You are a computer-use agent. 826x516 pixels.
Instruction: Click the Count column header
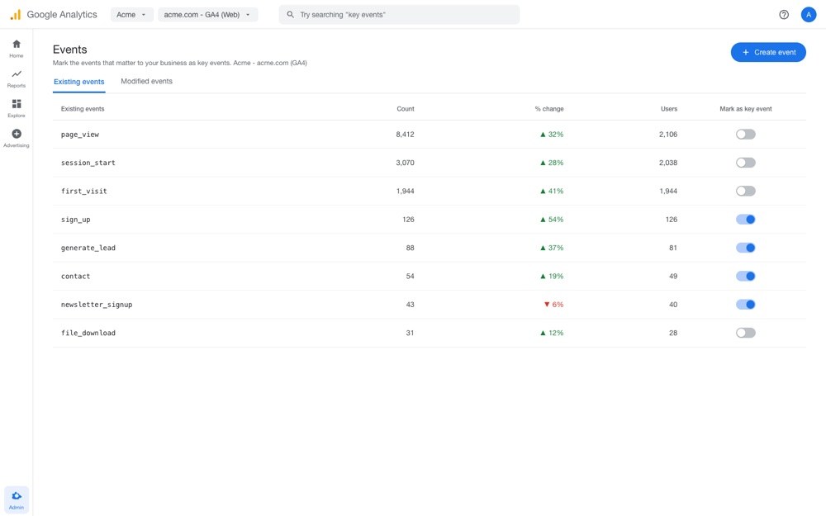coord(405,109)
